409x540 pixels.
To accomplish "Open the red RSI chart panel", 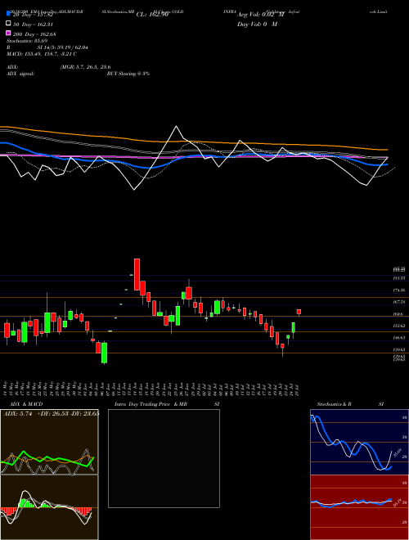I will (x=359, y=507).
